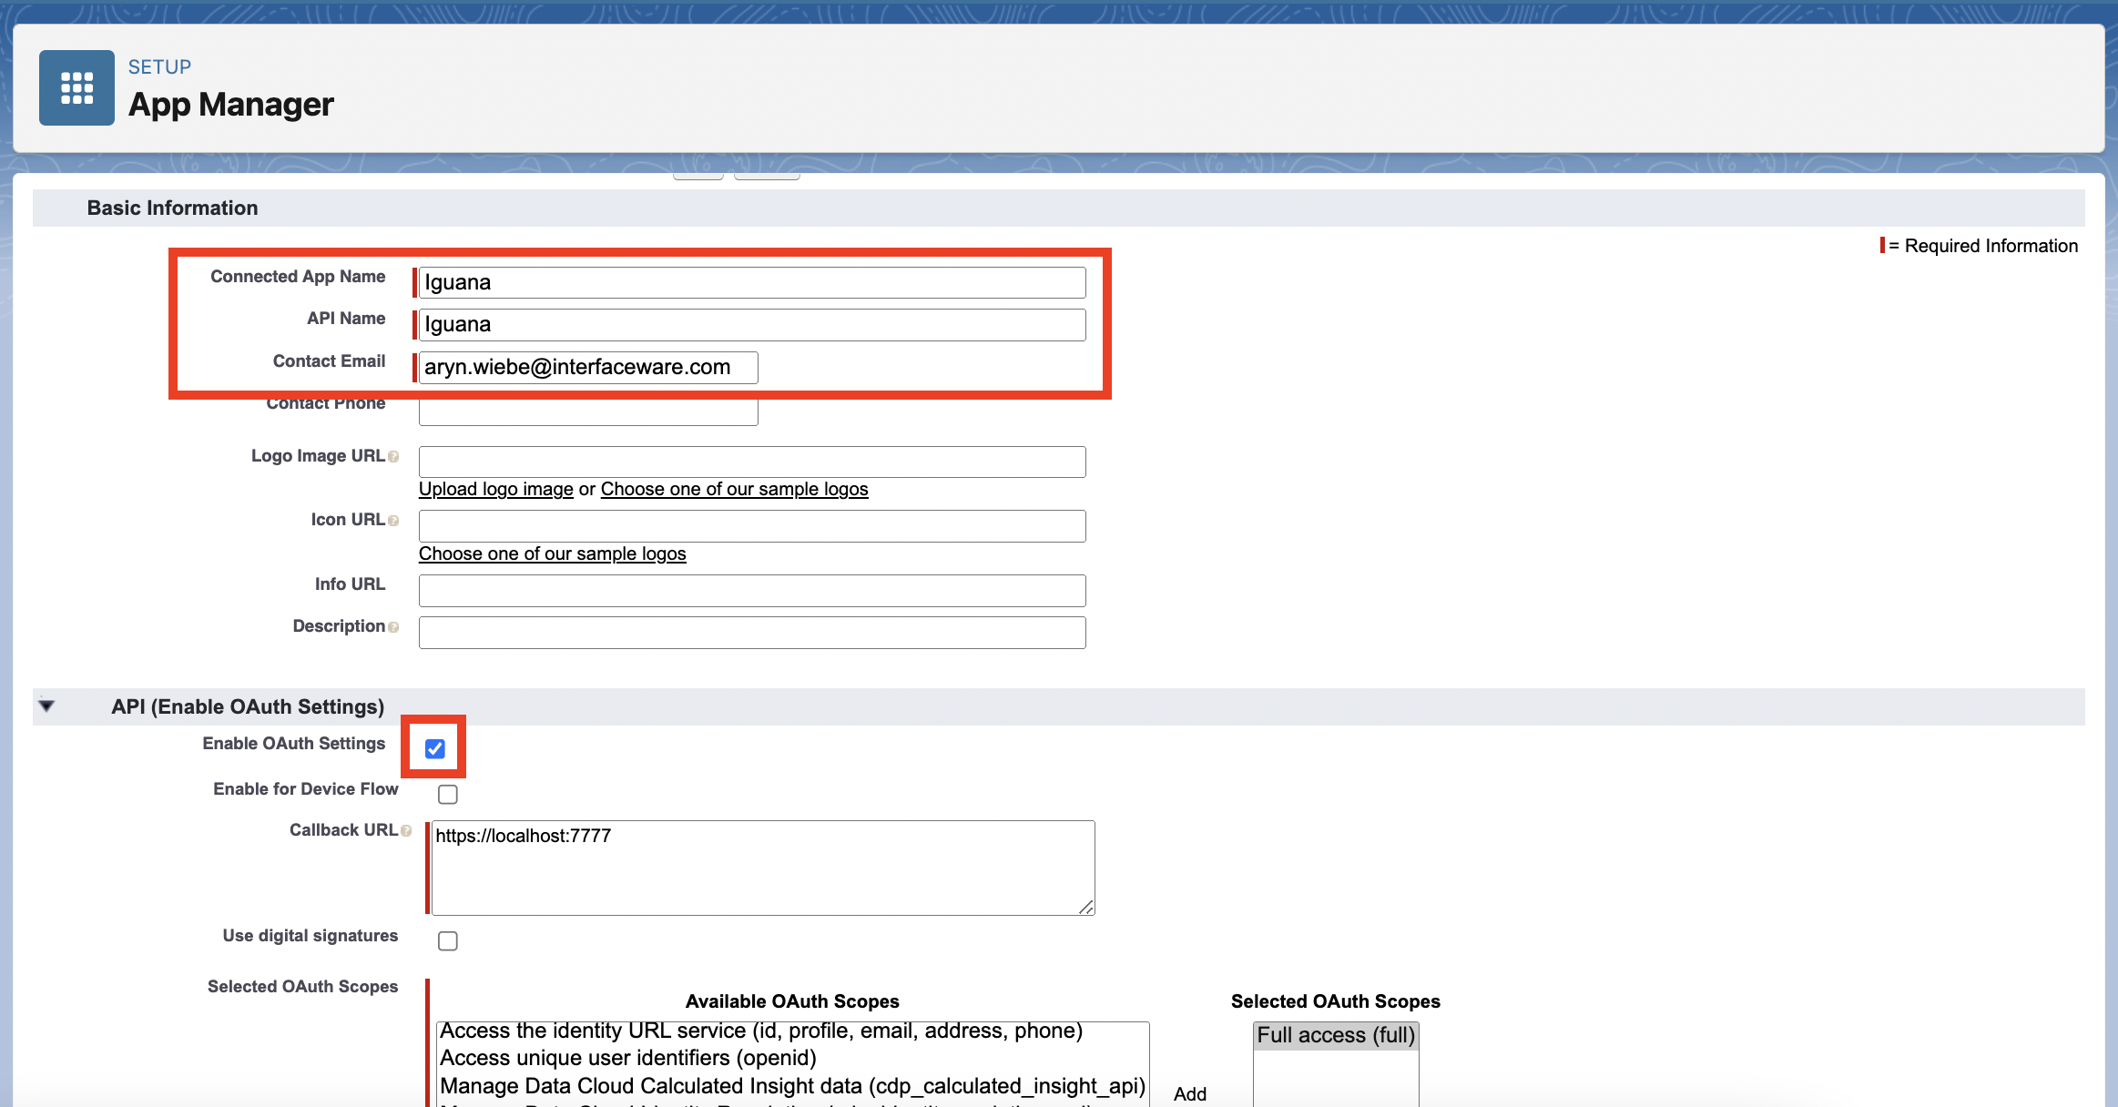Click the Contact Email field
2118x1107 pixels.
(x=588, y=367)
